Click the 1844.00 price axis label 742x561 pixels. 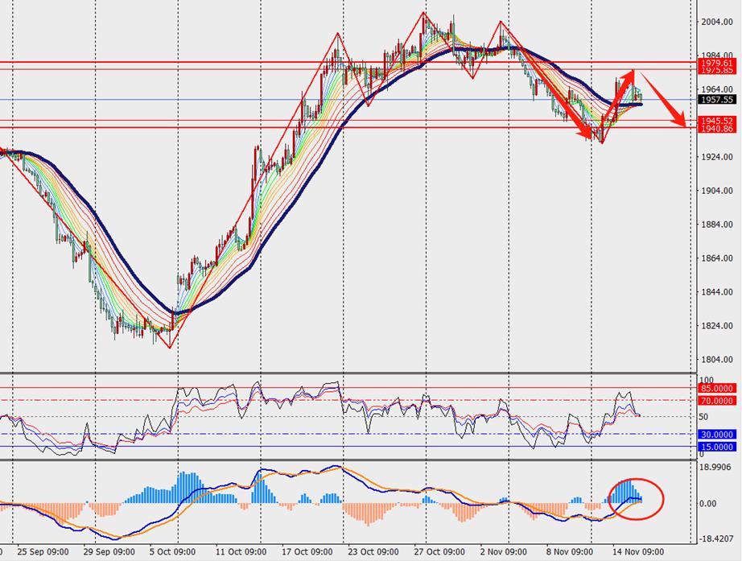click(717, 292)
